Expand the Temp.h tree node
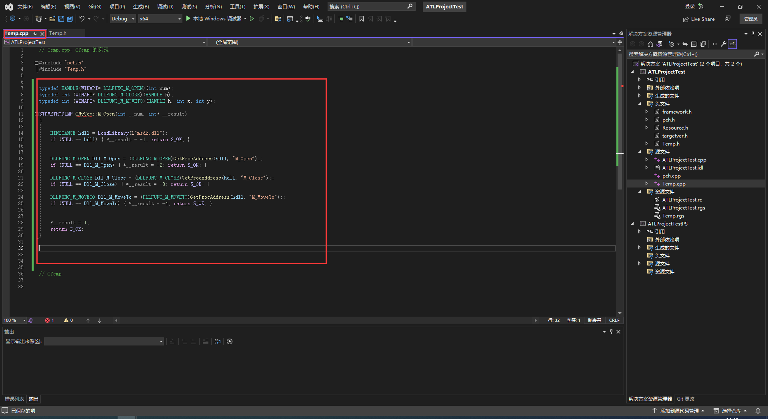Screen dimensions: 768x419 pos(647,144)
